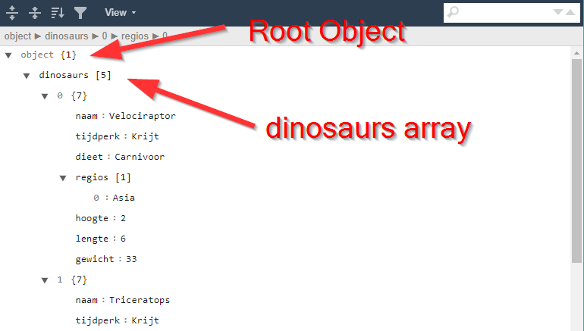Screen dimensions: 584x331
Task: Collapse dinosaur item 0 node
Action: click(x=45, y=96)
